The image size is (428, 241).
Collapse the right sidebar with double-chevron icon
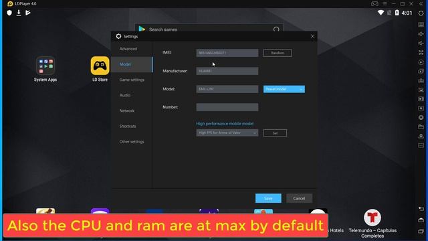(421, 4)
